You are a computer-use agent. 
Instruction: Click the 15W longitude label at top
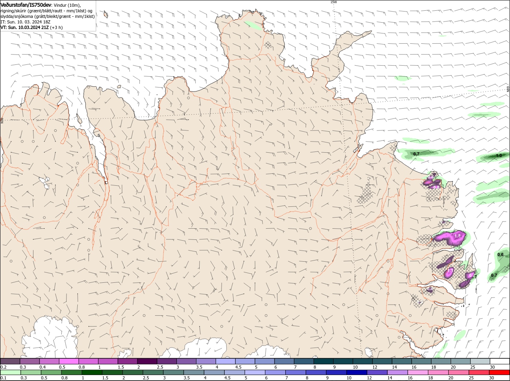[333, 2]
